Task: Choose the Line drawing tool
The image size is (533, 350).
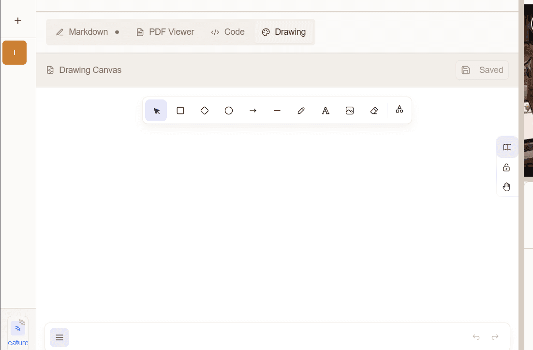Action: pyautogui.click(x=277, y=111)
